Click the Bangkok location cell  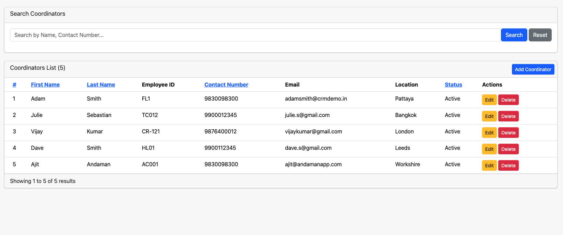click(x=406, y=115)
